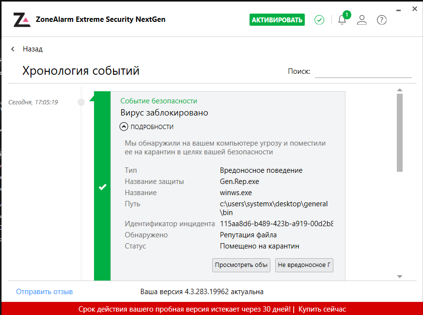Click the Обнаружено label
The width and height of the screenshot is (423, 315).
pyautogui.click(x=146, y=235)
